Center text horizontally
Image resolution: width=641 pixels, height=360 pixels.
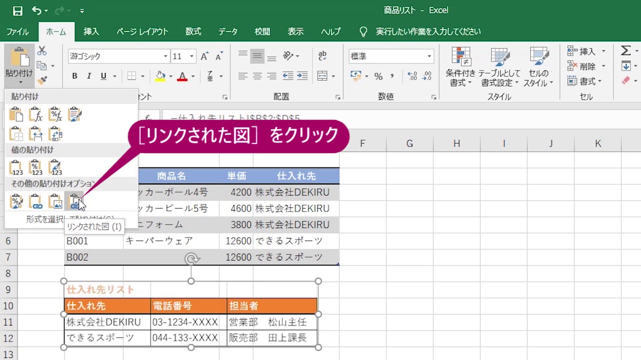pyautogui.click(x=257, y=76)
